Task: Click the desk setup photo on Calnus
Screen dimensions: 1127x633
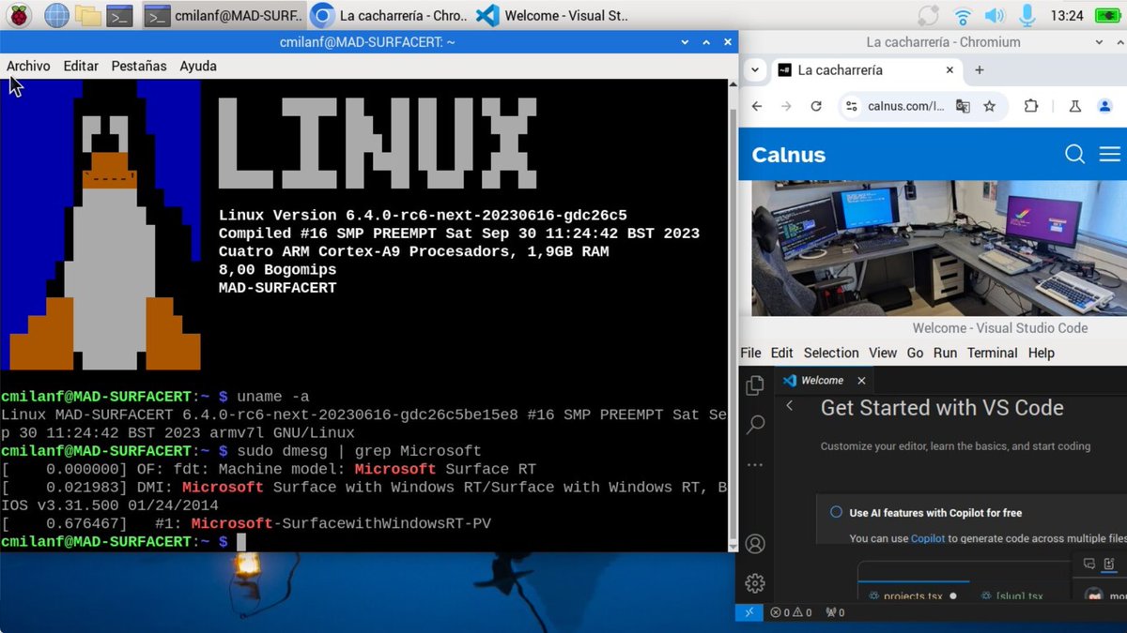Action: pos(939,248)
